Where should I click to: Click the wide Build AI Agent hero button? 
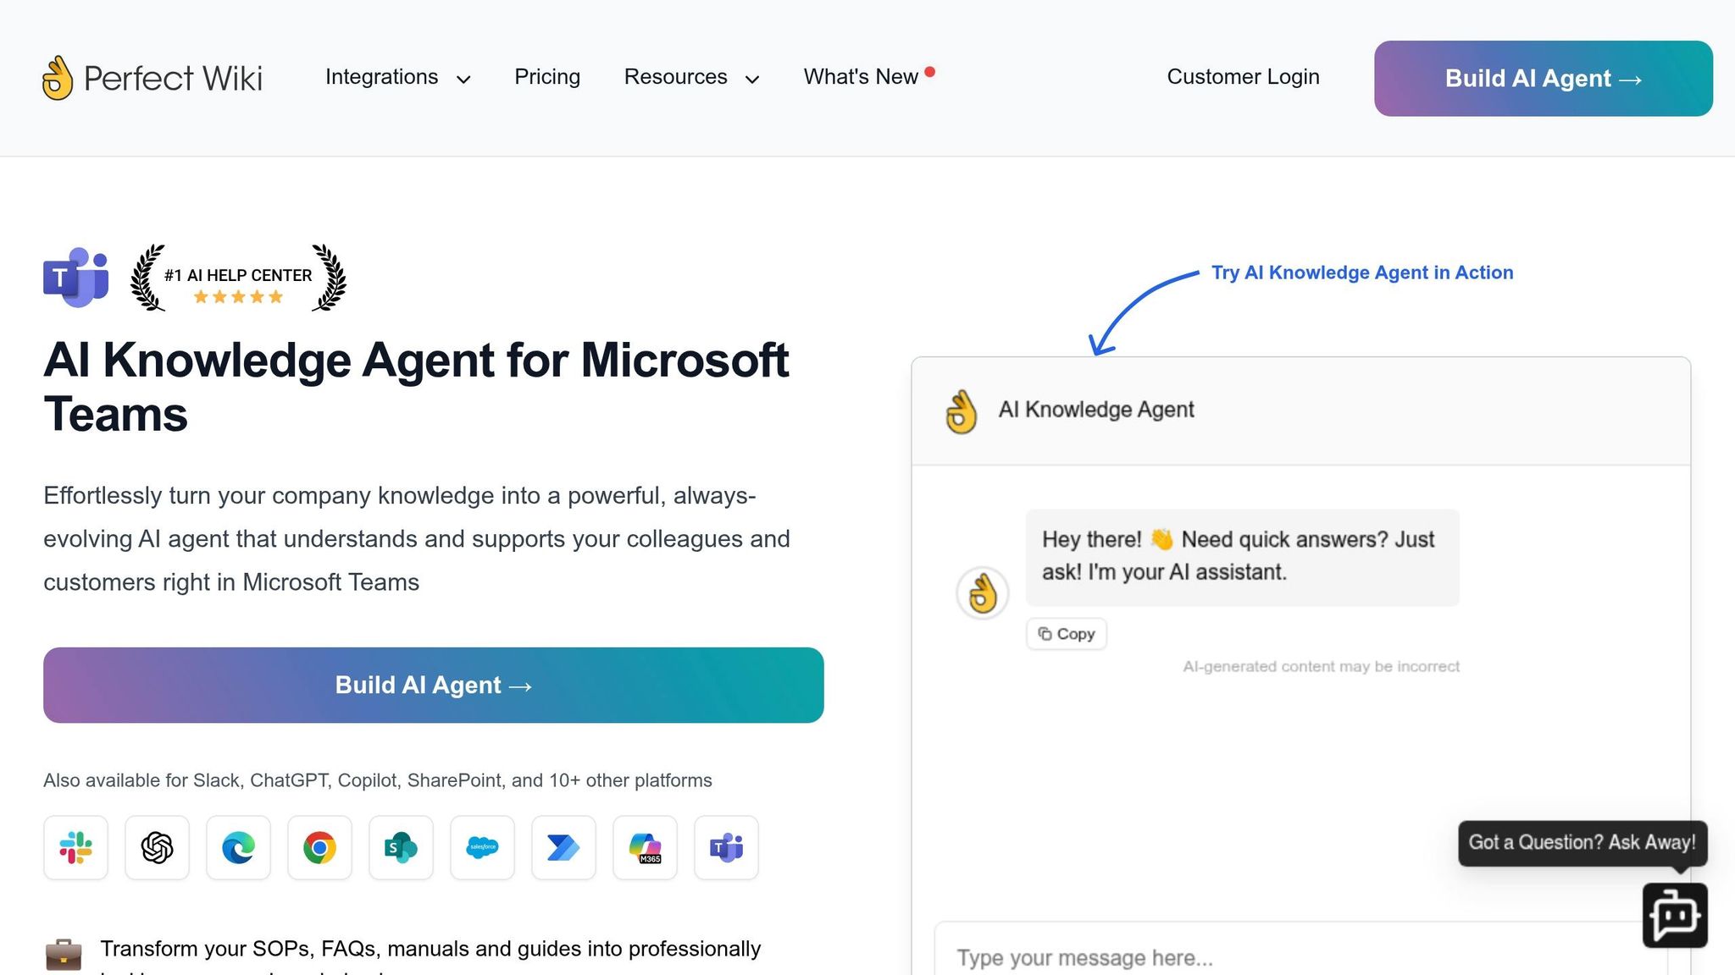pos(433,685)
